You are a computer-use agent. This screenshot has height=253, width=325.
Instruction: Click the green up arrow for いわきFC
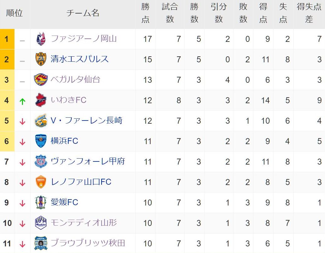22,101
